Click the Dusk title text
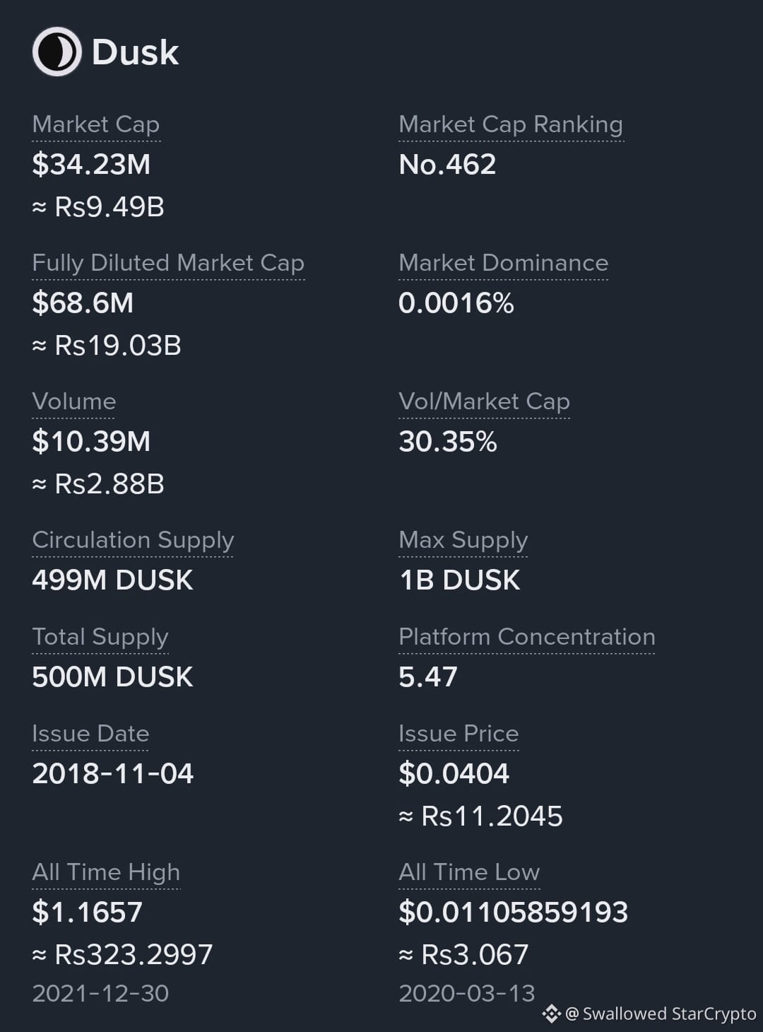Screen dimensions: 763x1032 pos(136,52)
